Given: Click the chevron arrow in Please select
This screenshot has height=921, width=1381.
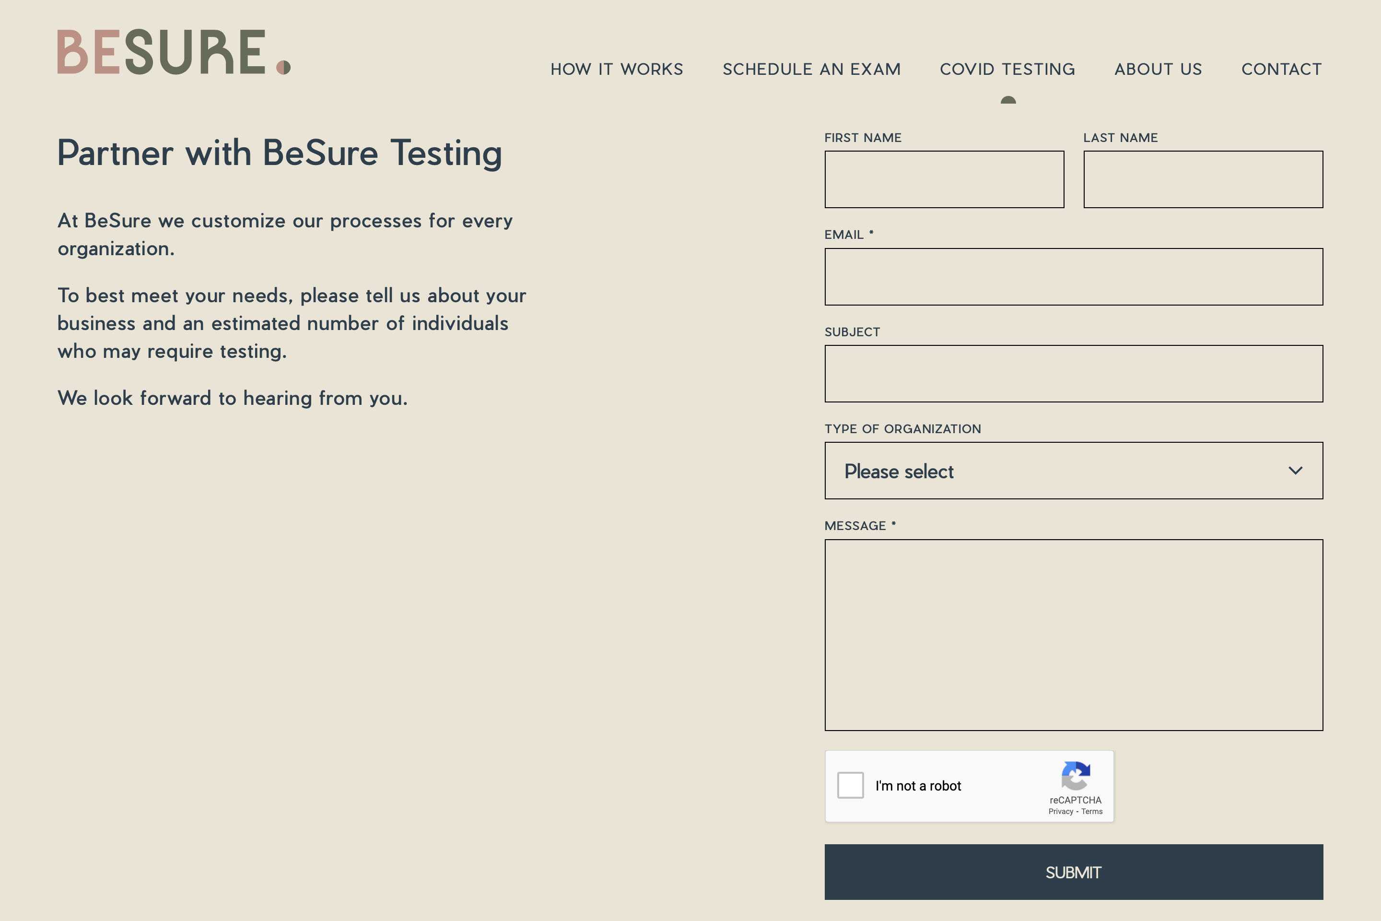Looking at the screenshot, I should pyautogui.click(x=1295, y=471).
